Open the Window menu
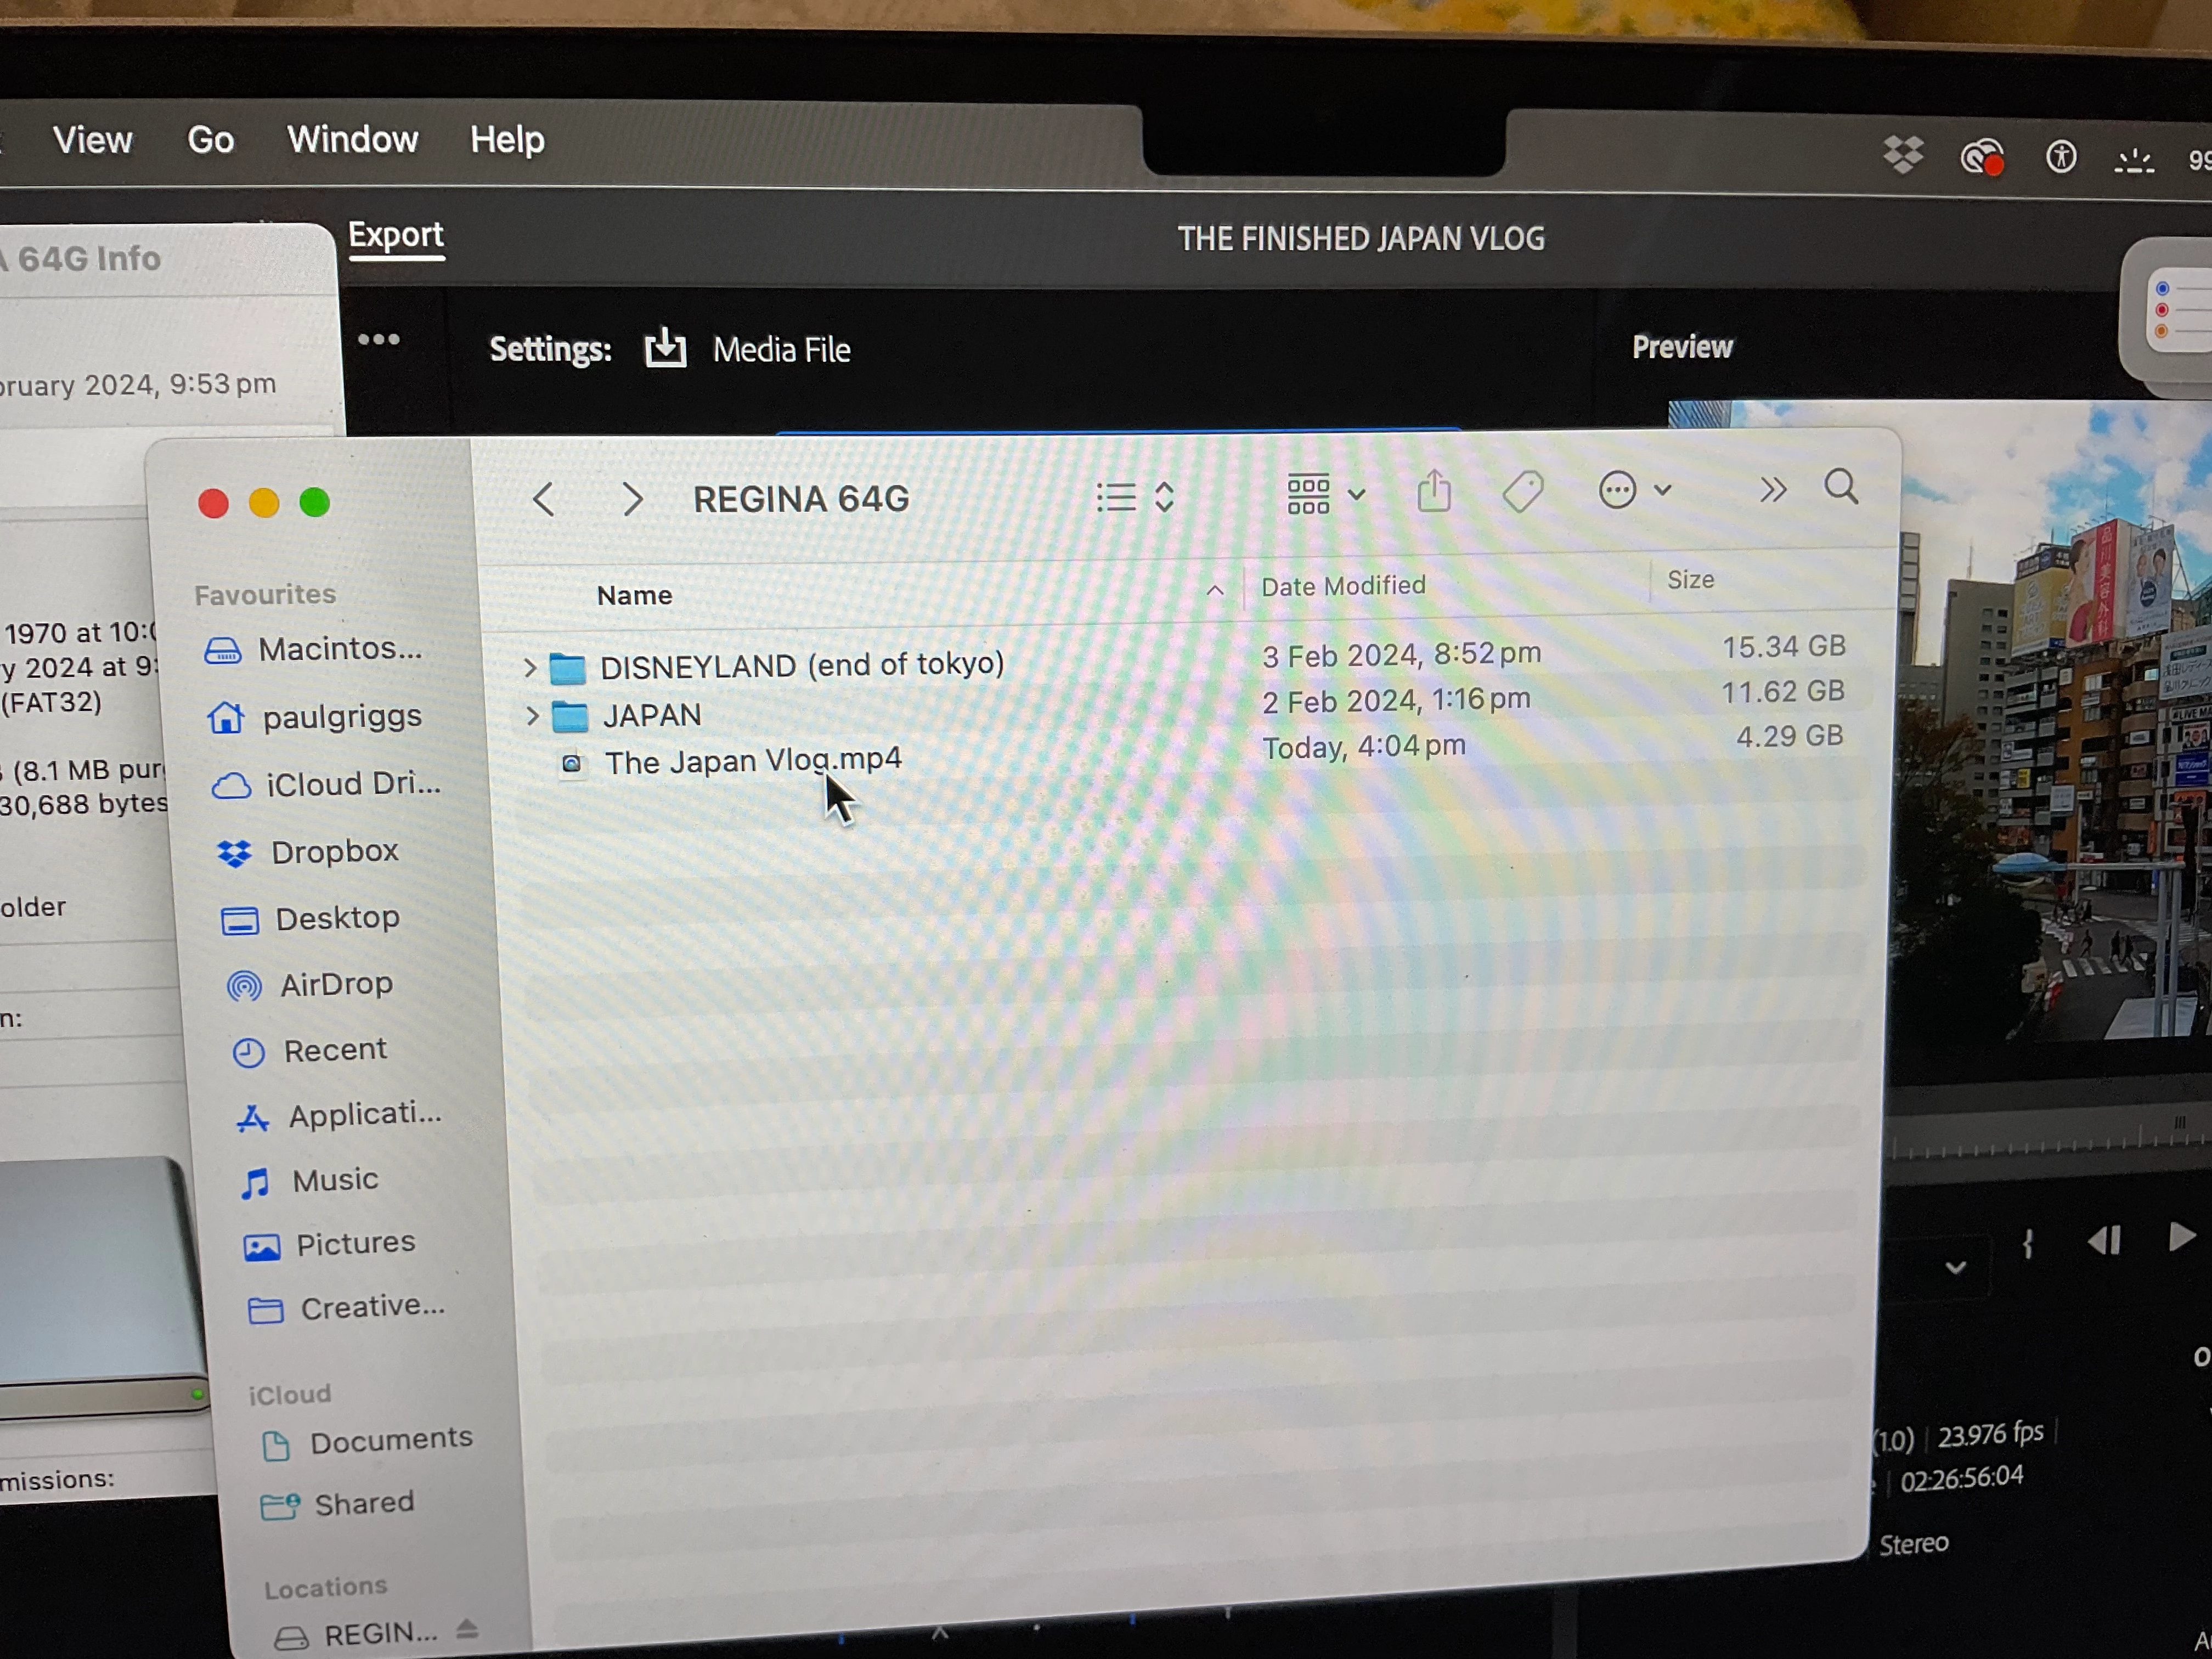 tap(352, 139)
